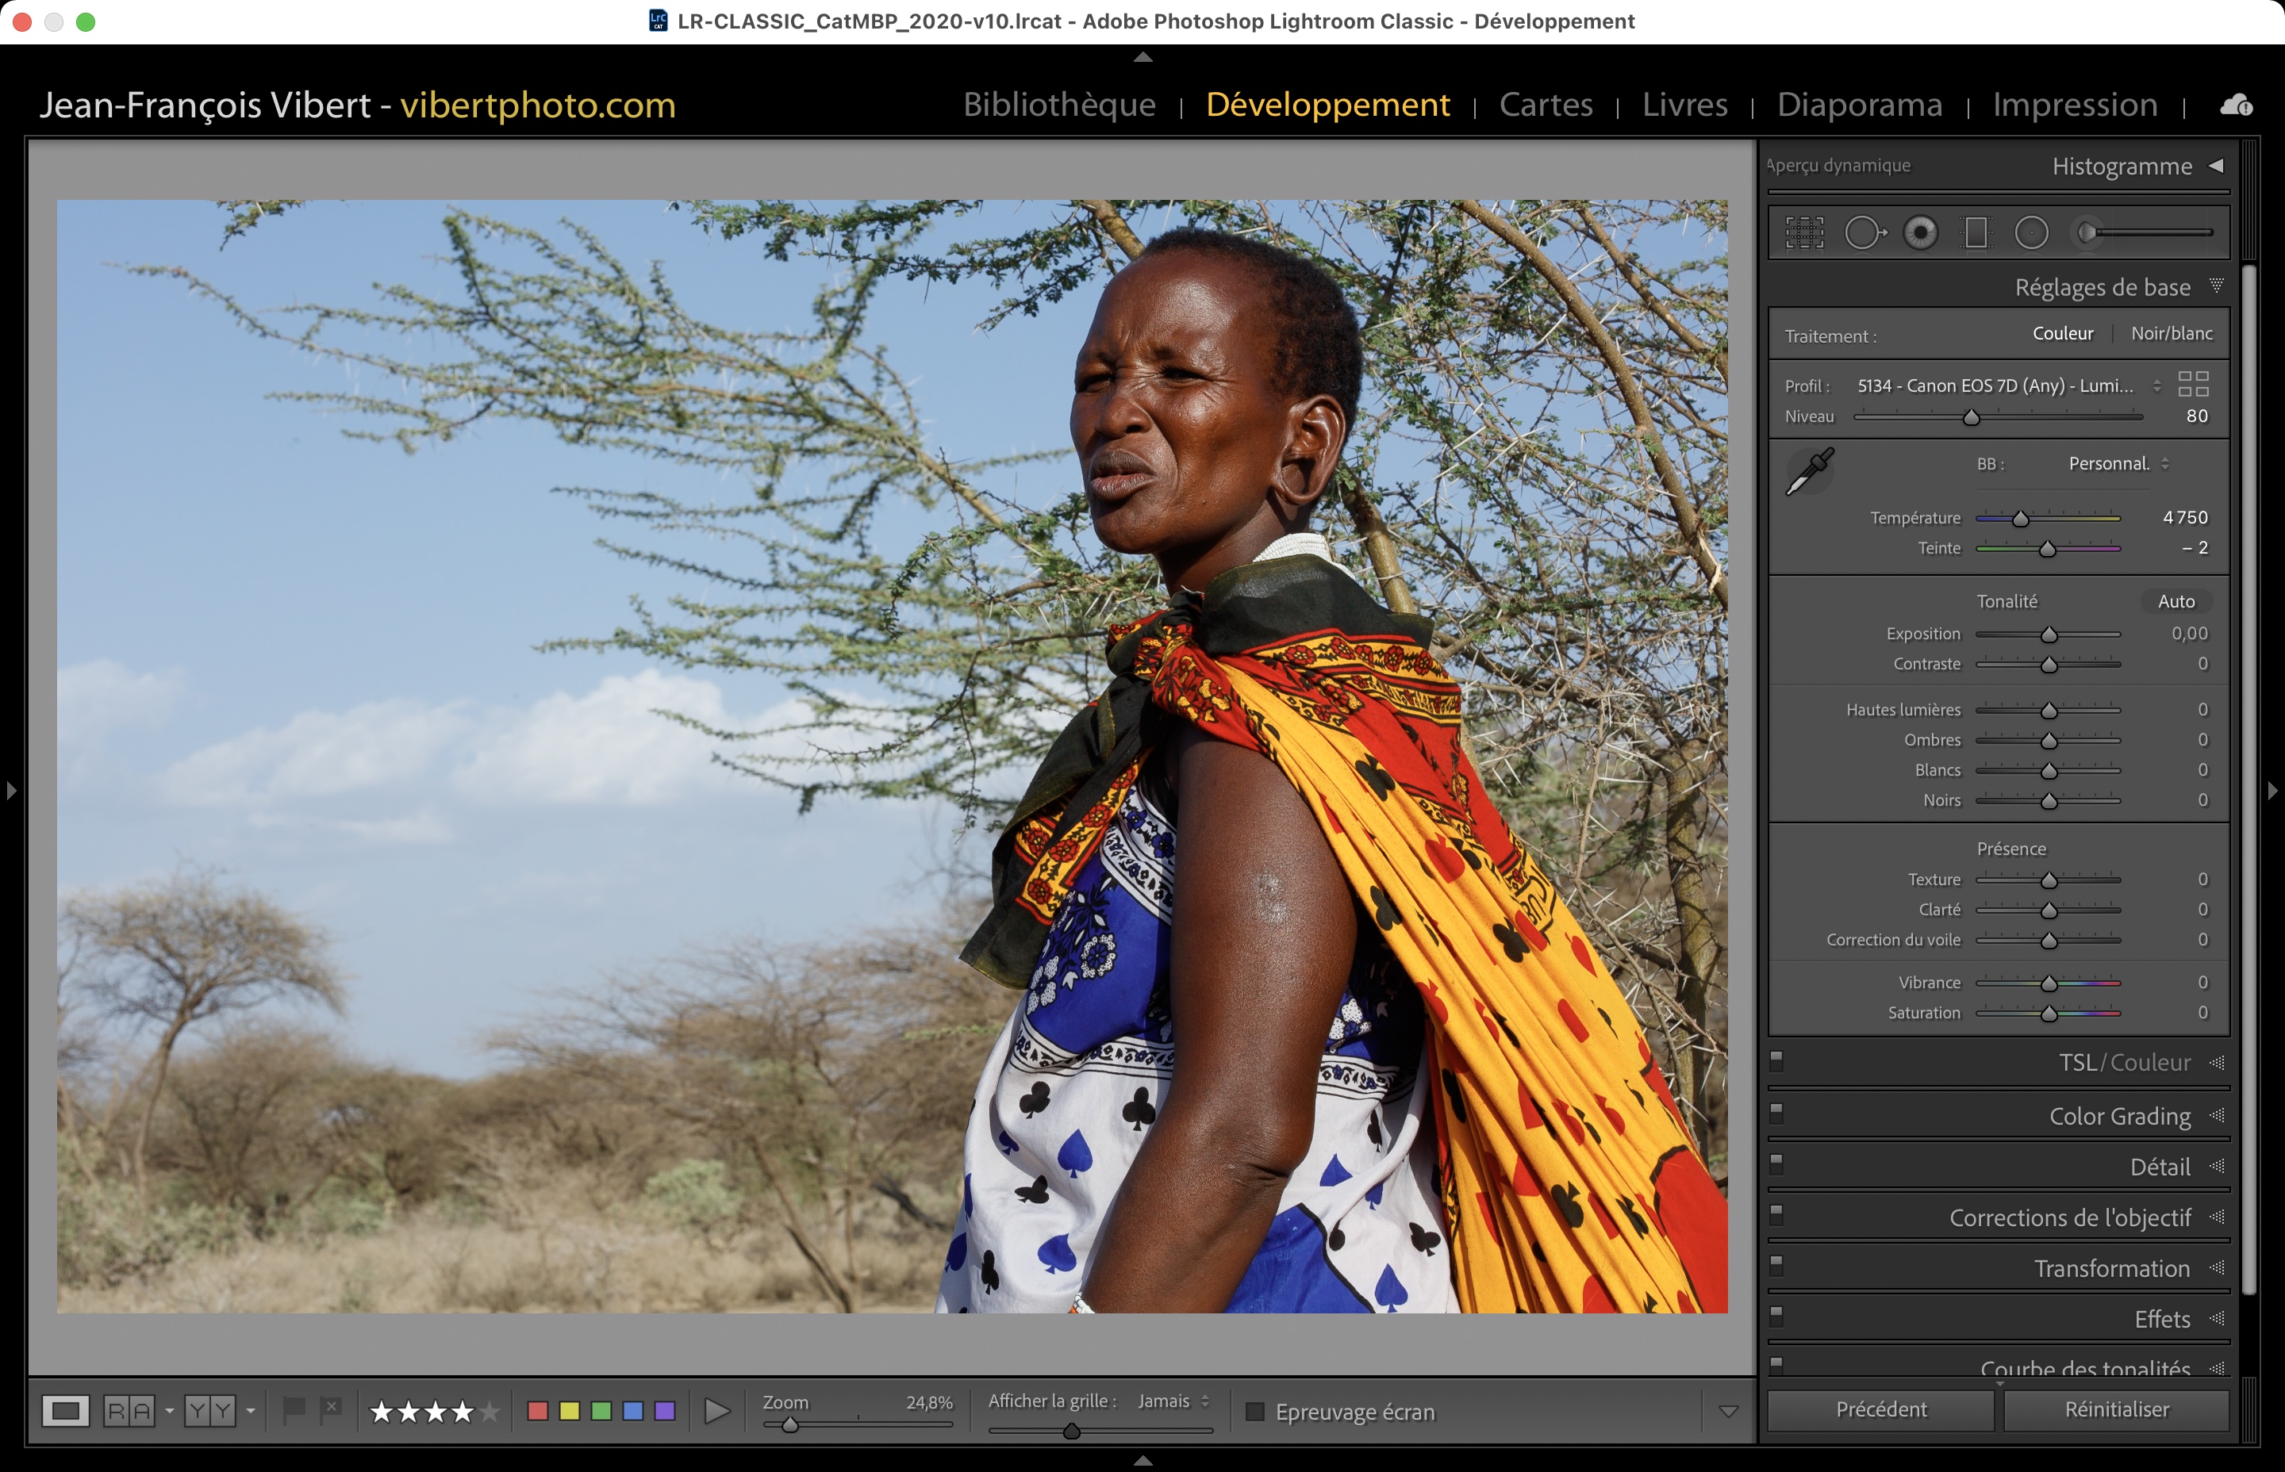The width and height of the screenshot is (2285, 1472).
Task: Pick the Radial Filter tool
Action: coord(2032,232)
